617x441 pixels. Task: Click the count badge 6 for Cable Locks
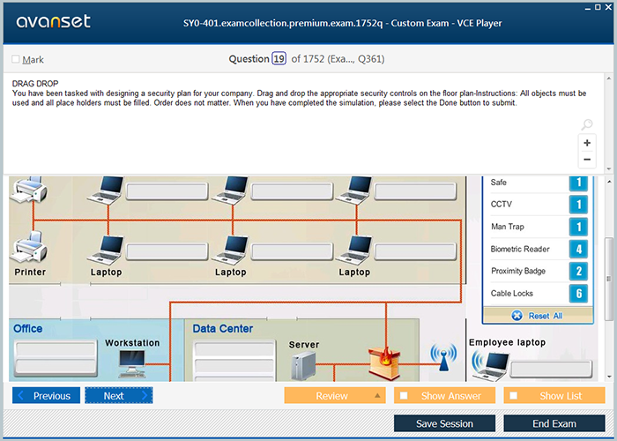(x=578, y=294)
